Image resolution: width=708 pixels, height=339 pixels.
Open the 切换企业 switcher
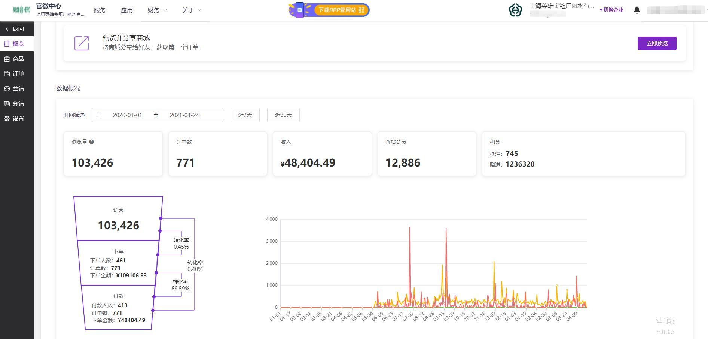click(611, 10)
